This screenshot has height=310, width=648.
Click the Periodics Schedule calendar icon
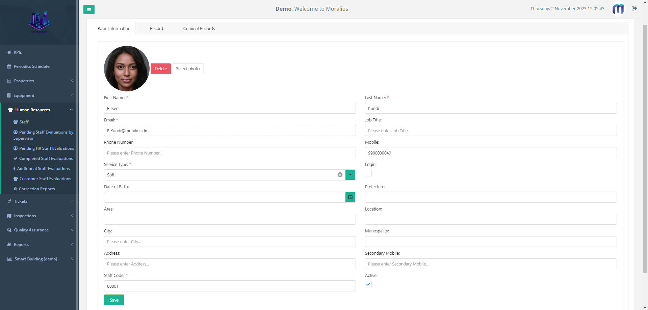click(x=9, y=66)
